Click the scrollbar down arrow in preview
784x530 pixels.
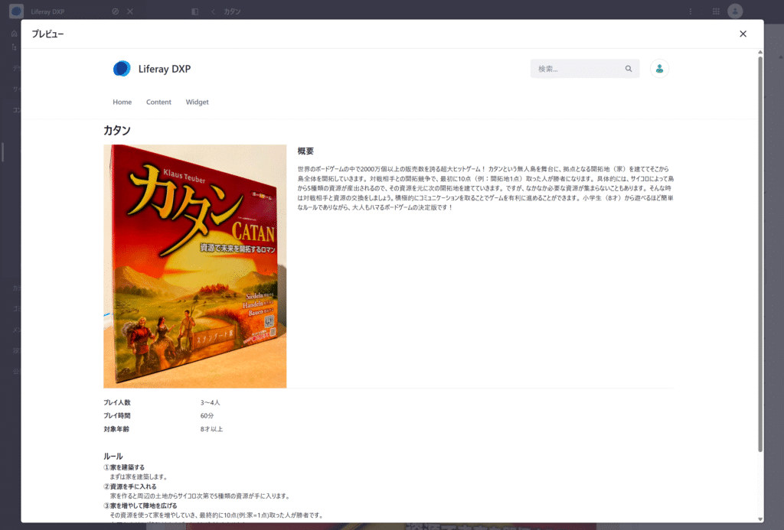759,518
